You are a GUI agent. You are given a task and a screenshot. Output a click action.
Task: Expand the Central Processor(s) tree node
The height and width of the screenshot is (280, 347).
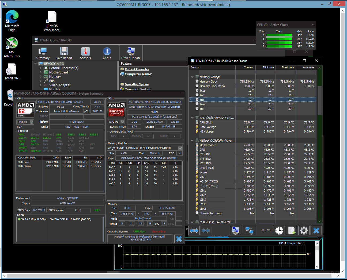[x=41, y=68]
